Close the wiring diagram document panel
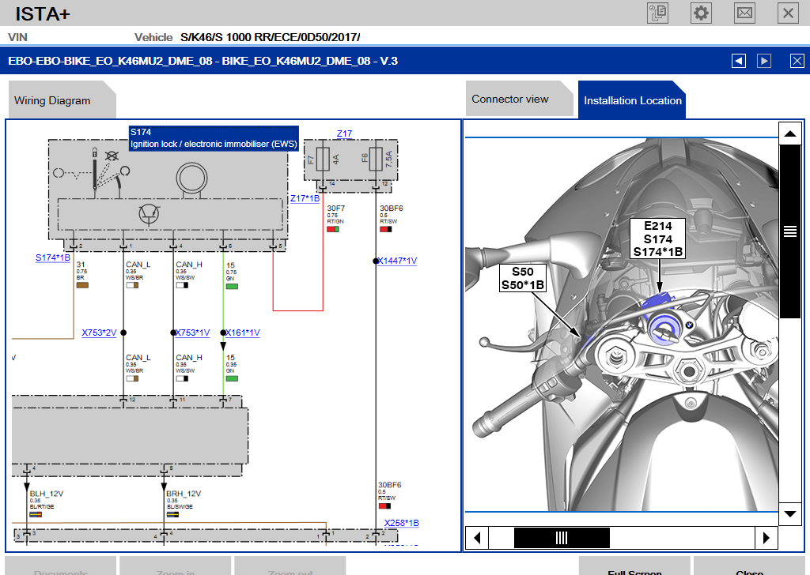Image resolution: width=810 pixels, height=575 pixels. tap(797, 61)
